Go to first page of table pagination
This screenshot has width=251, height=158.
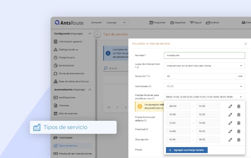(109, 107)
